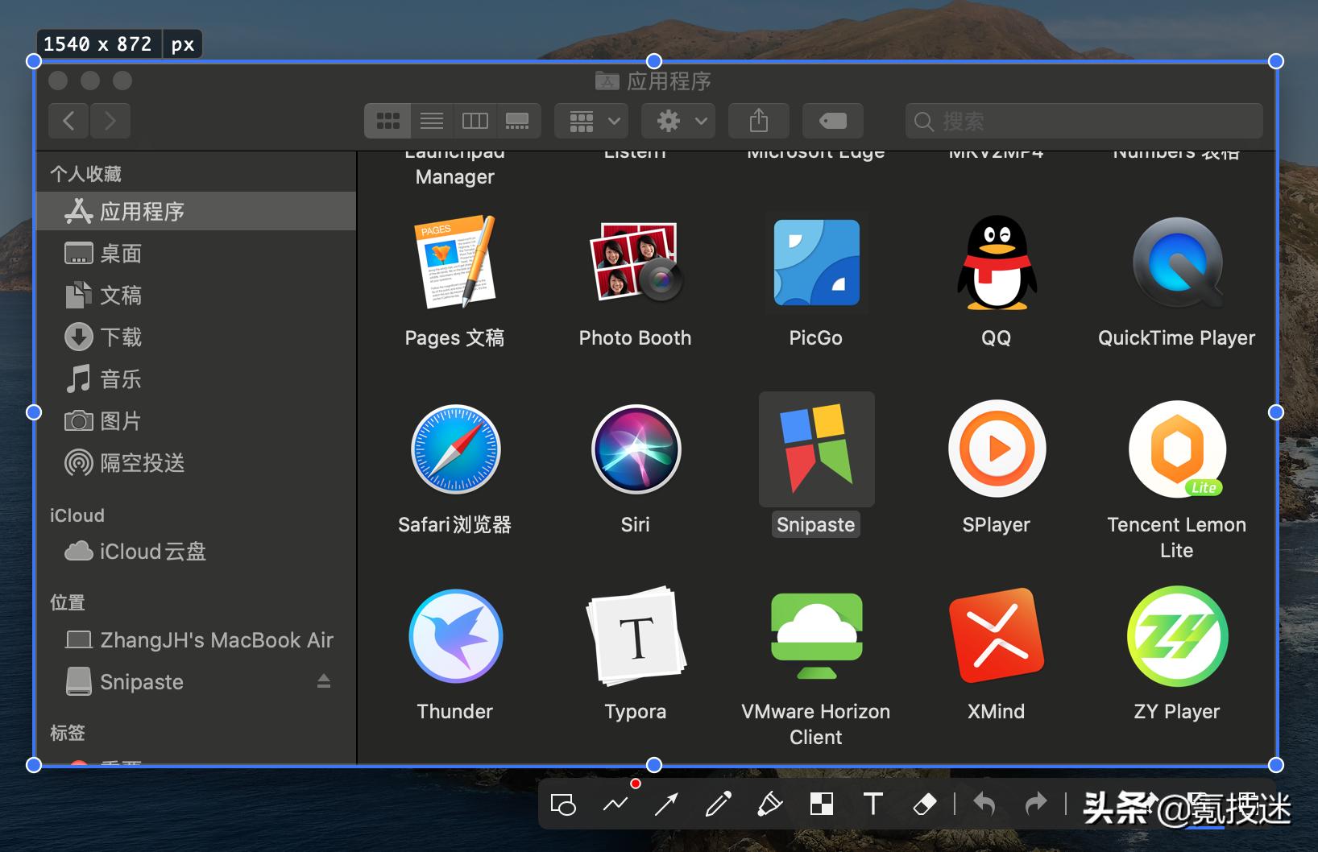Select the pencil tool
The image size is (1318, 852).
pyautogui.click(x=717, y=804)
